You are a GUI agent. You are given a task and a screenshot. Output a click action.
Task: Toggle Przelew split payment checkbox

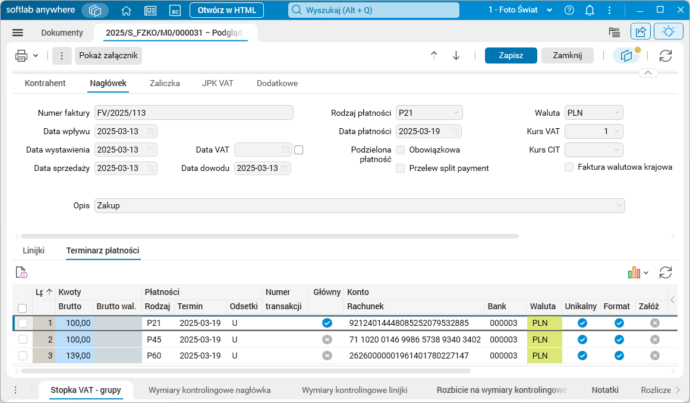(x=401, y=169)
